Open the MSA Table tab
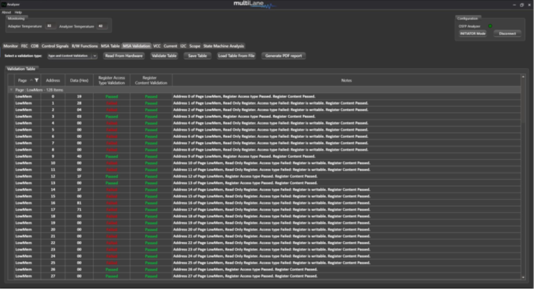This screenshot has height=289, width=534. click(x=110, y=46)
